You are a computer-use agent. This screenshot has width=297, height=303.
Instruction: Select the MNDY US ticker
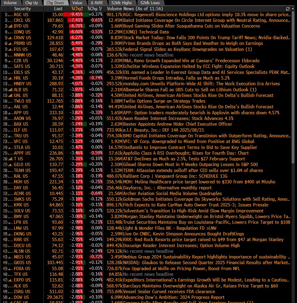(22, 84)
